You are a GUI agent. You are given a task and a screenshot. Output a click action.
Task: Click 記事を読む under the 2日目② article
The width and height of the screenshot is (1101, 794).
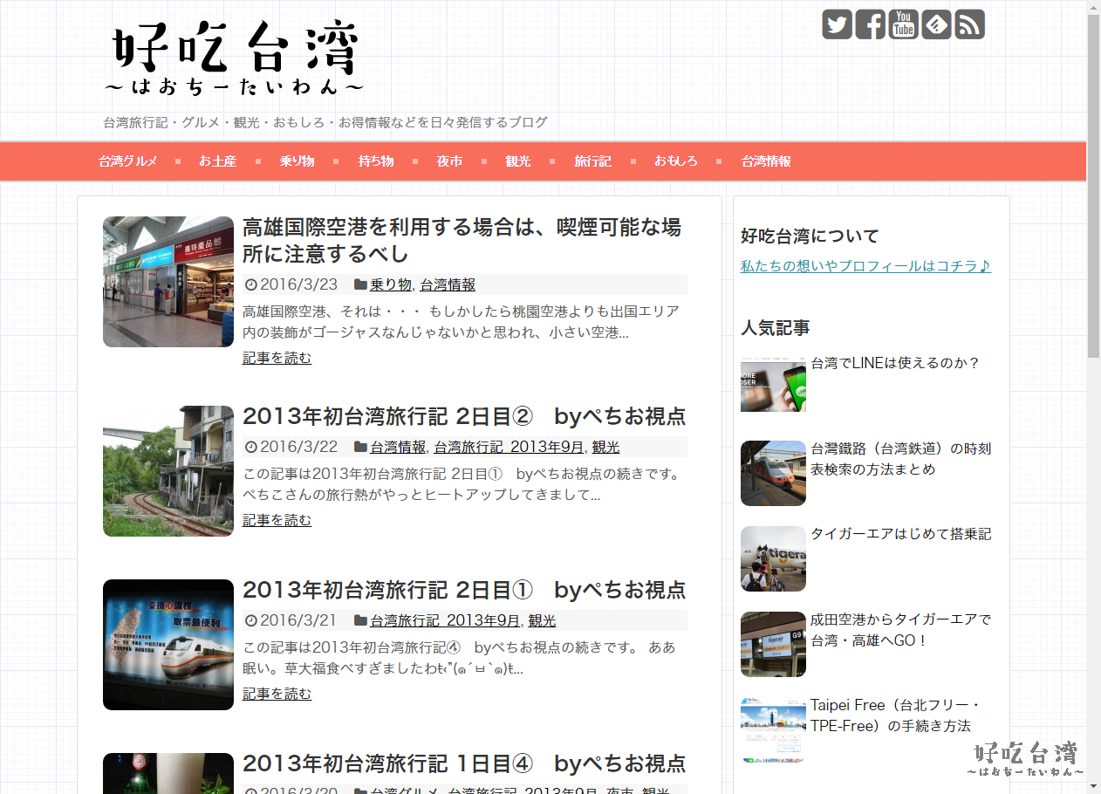277,520
